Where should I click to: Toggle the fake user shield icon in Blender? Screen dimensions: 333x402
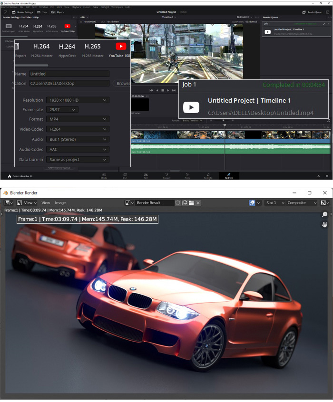[177, 203]
